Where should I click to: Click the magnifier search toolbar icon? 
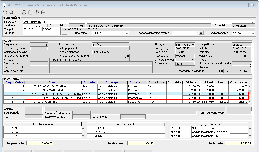point(11,12)
